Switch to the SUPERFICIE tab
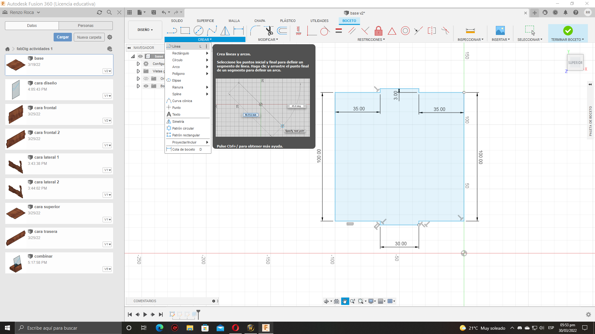The width and height of the screenshot is (595, 334). click(205, 21)
